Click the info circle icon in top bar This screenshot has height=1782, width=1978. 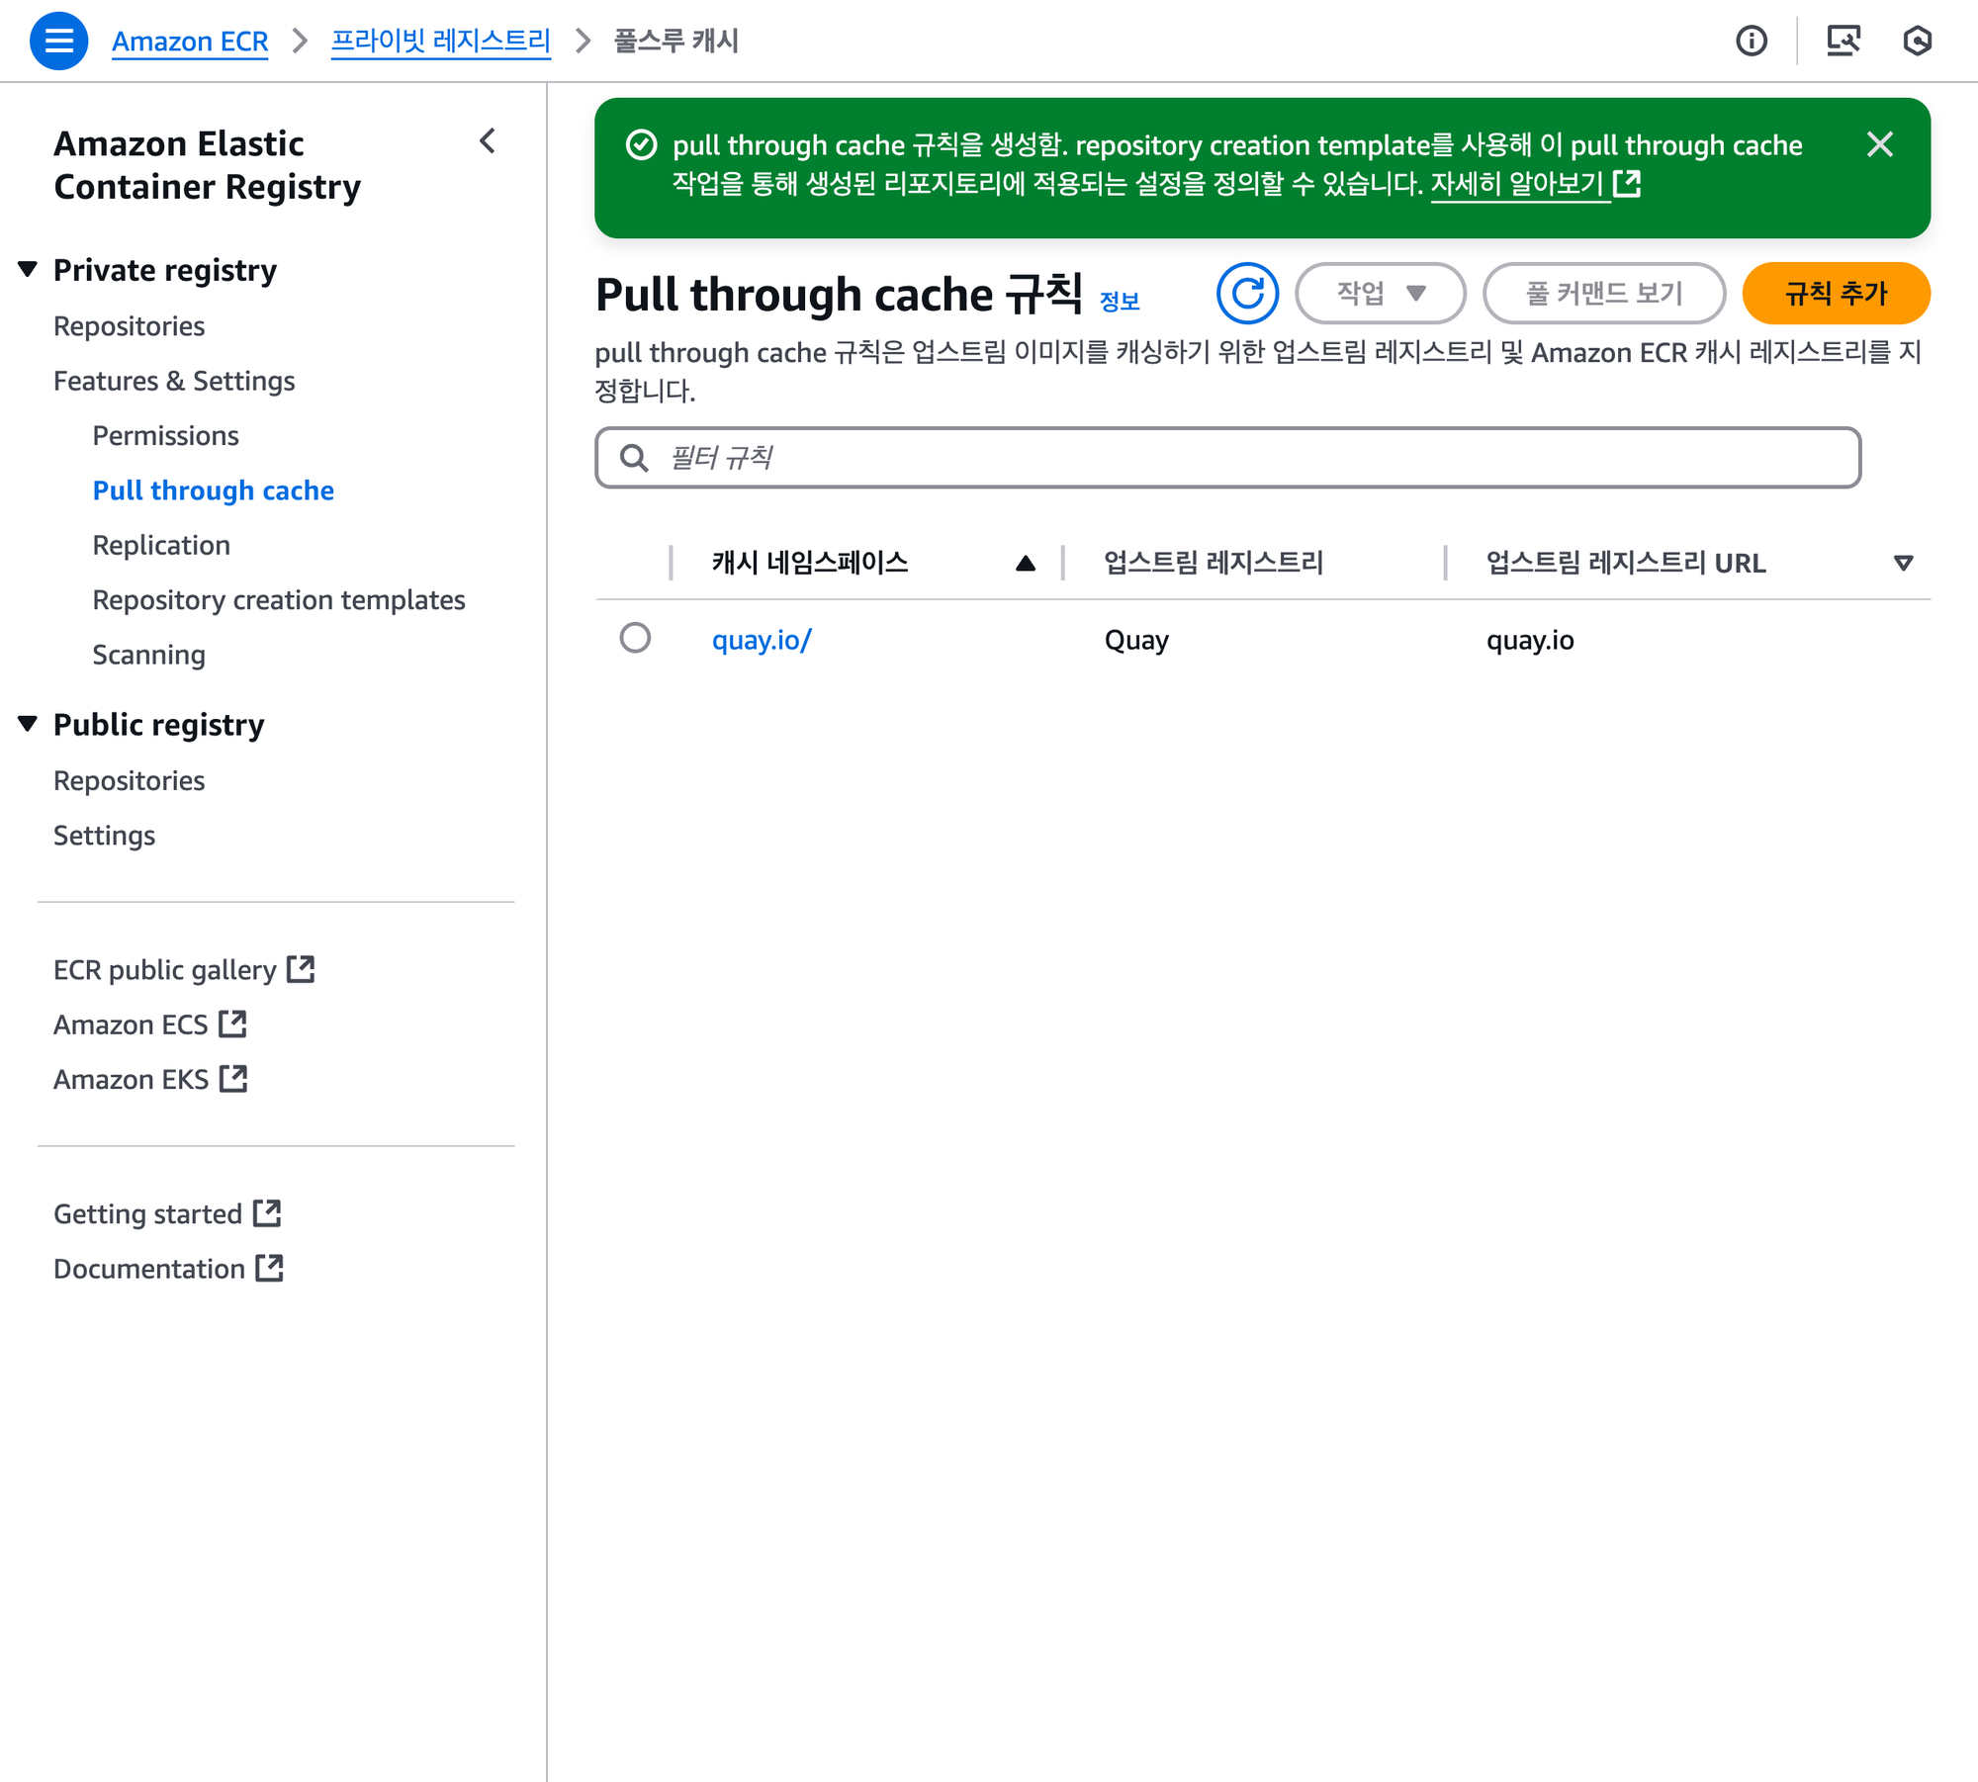pos(1752,41)
